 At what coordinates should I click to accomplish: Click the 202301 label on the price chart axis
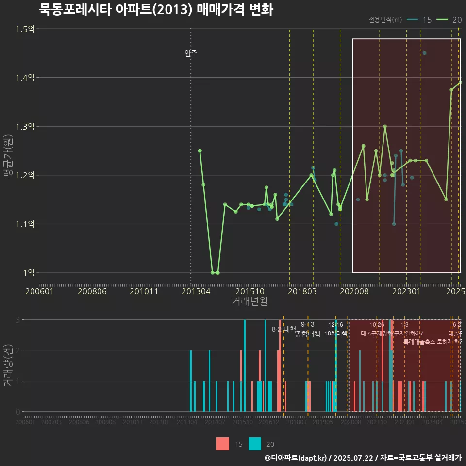[x=407, y=291]
